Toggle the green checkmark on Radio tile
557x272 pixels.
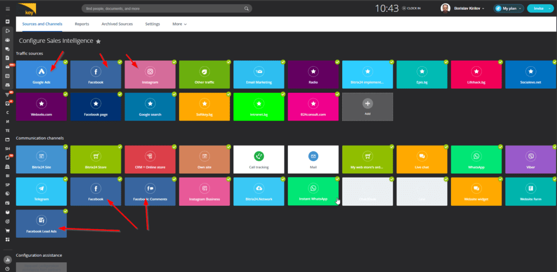click(337, 62)
